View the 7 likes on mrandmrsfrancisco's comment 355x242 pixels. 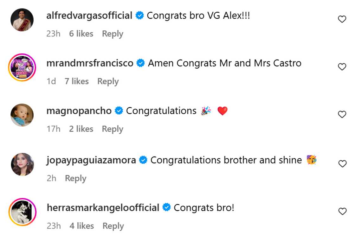point(77,81)
